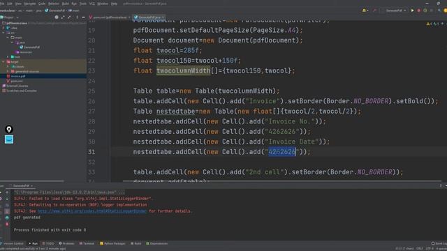Open the Dependencies tool window

(x=156, y=243)
